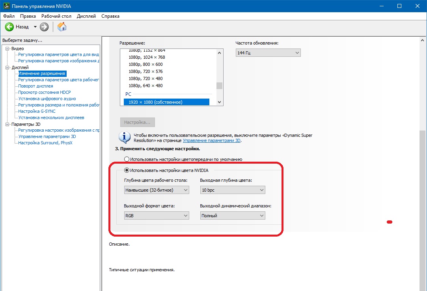Select Изменение разрешения task
Image resolution: width=427 pixels, height=291 pixels.
(x=42, y=73)
